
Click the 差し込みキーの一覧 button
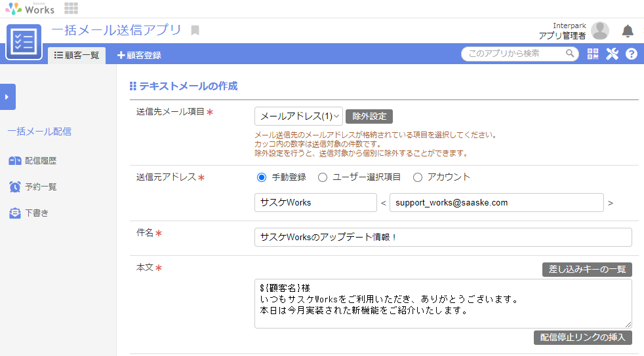587,270
